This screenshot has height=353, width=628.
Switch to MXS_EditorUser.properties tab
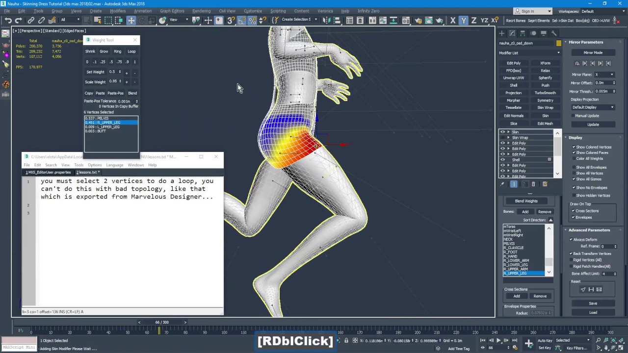(x=48, y=173)
